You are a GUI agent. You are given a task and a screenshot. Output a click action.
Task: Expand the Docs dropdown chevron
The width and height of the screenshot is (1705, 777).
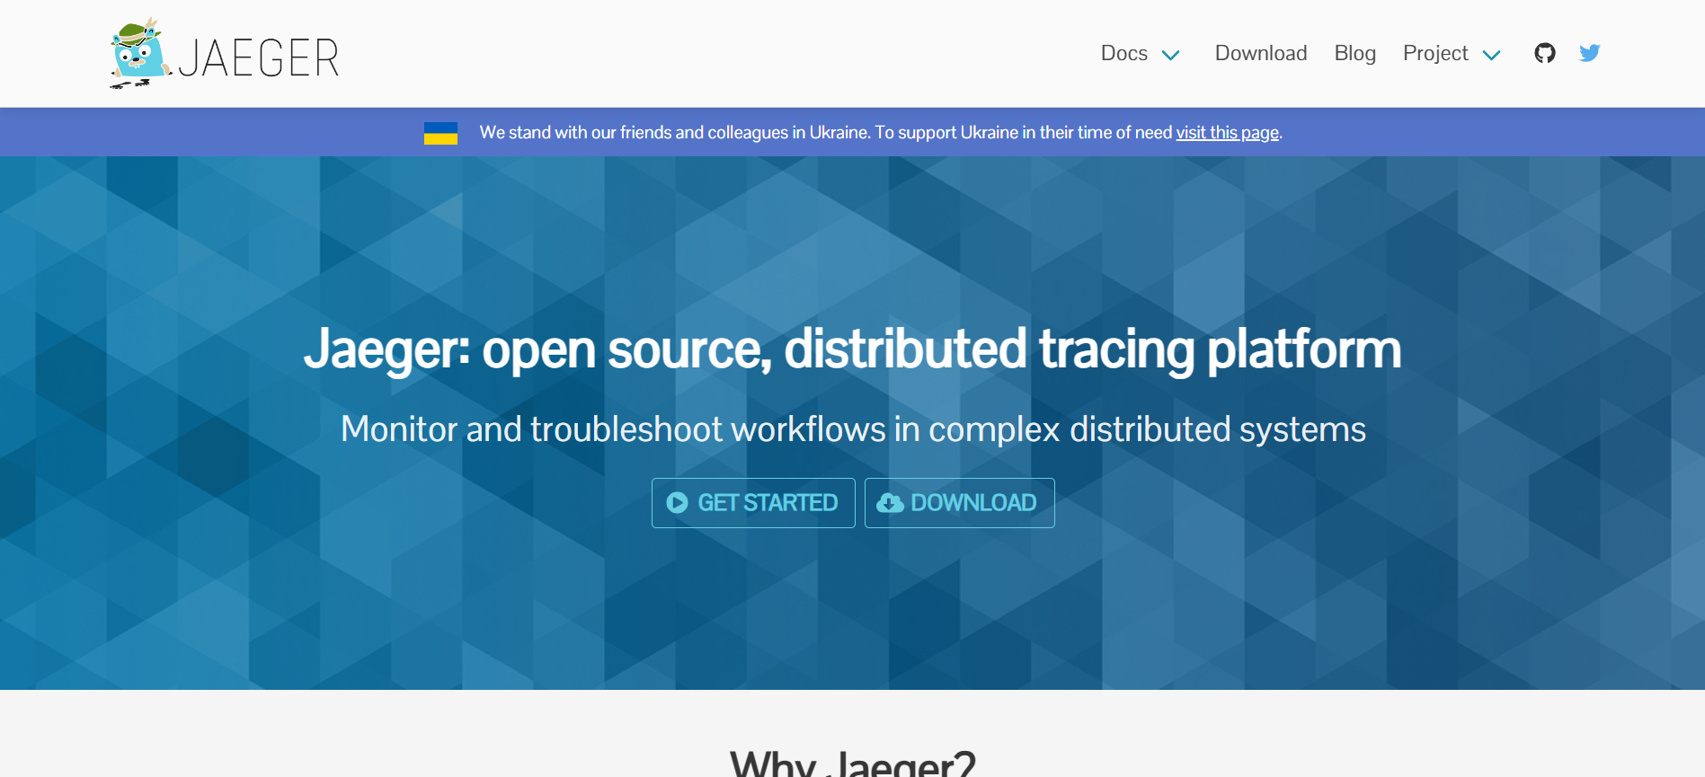(x=1170, y=55)
